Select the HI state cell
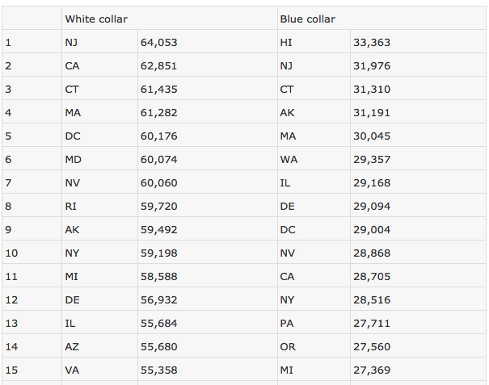This screenshot has width=489, height=385. [x=314, y=41]
